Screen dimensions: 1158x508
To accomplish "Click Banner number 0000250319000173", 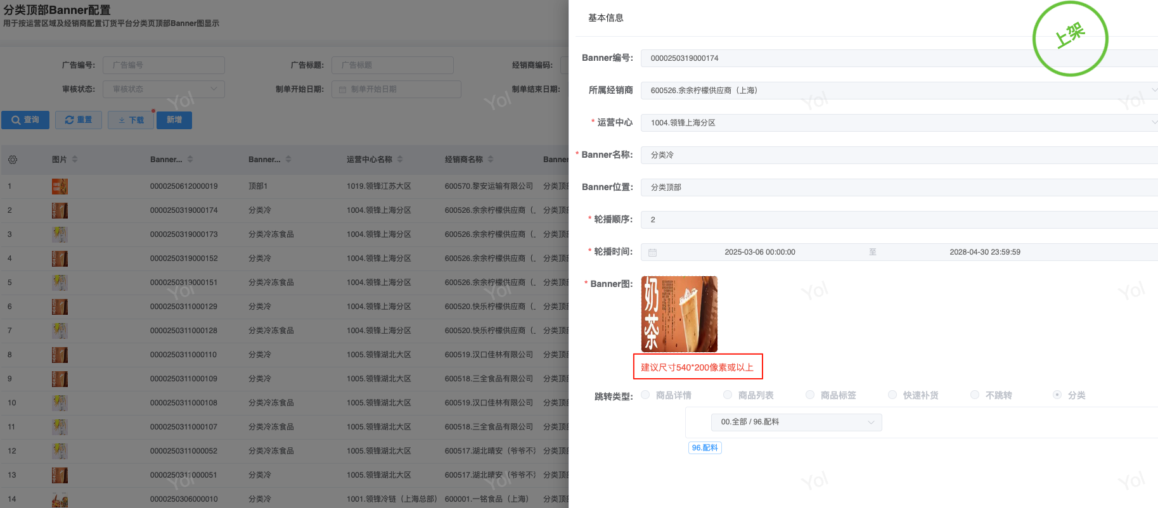I will click(x=184, y=234).
